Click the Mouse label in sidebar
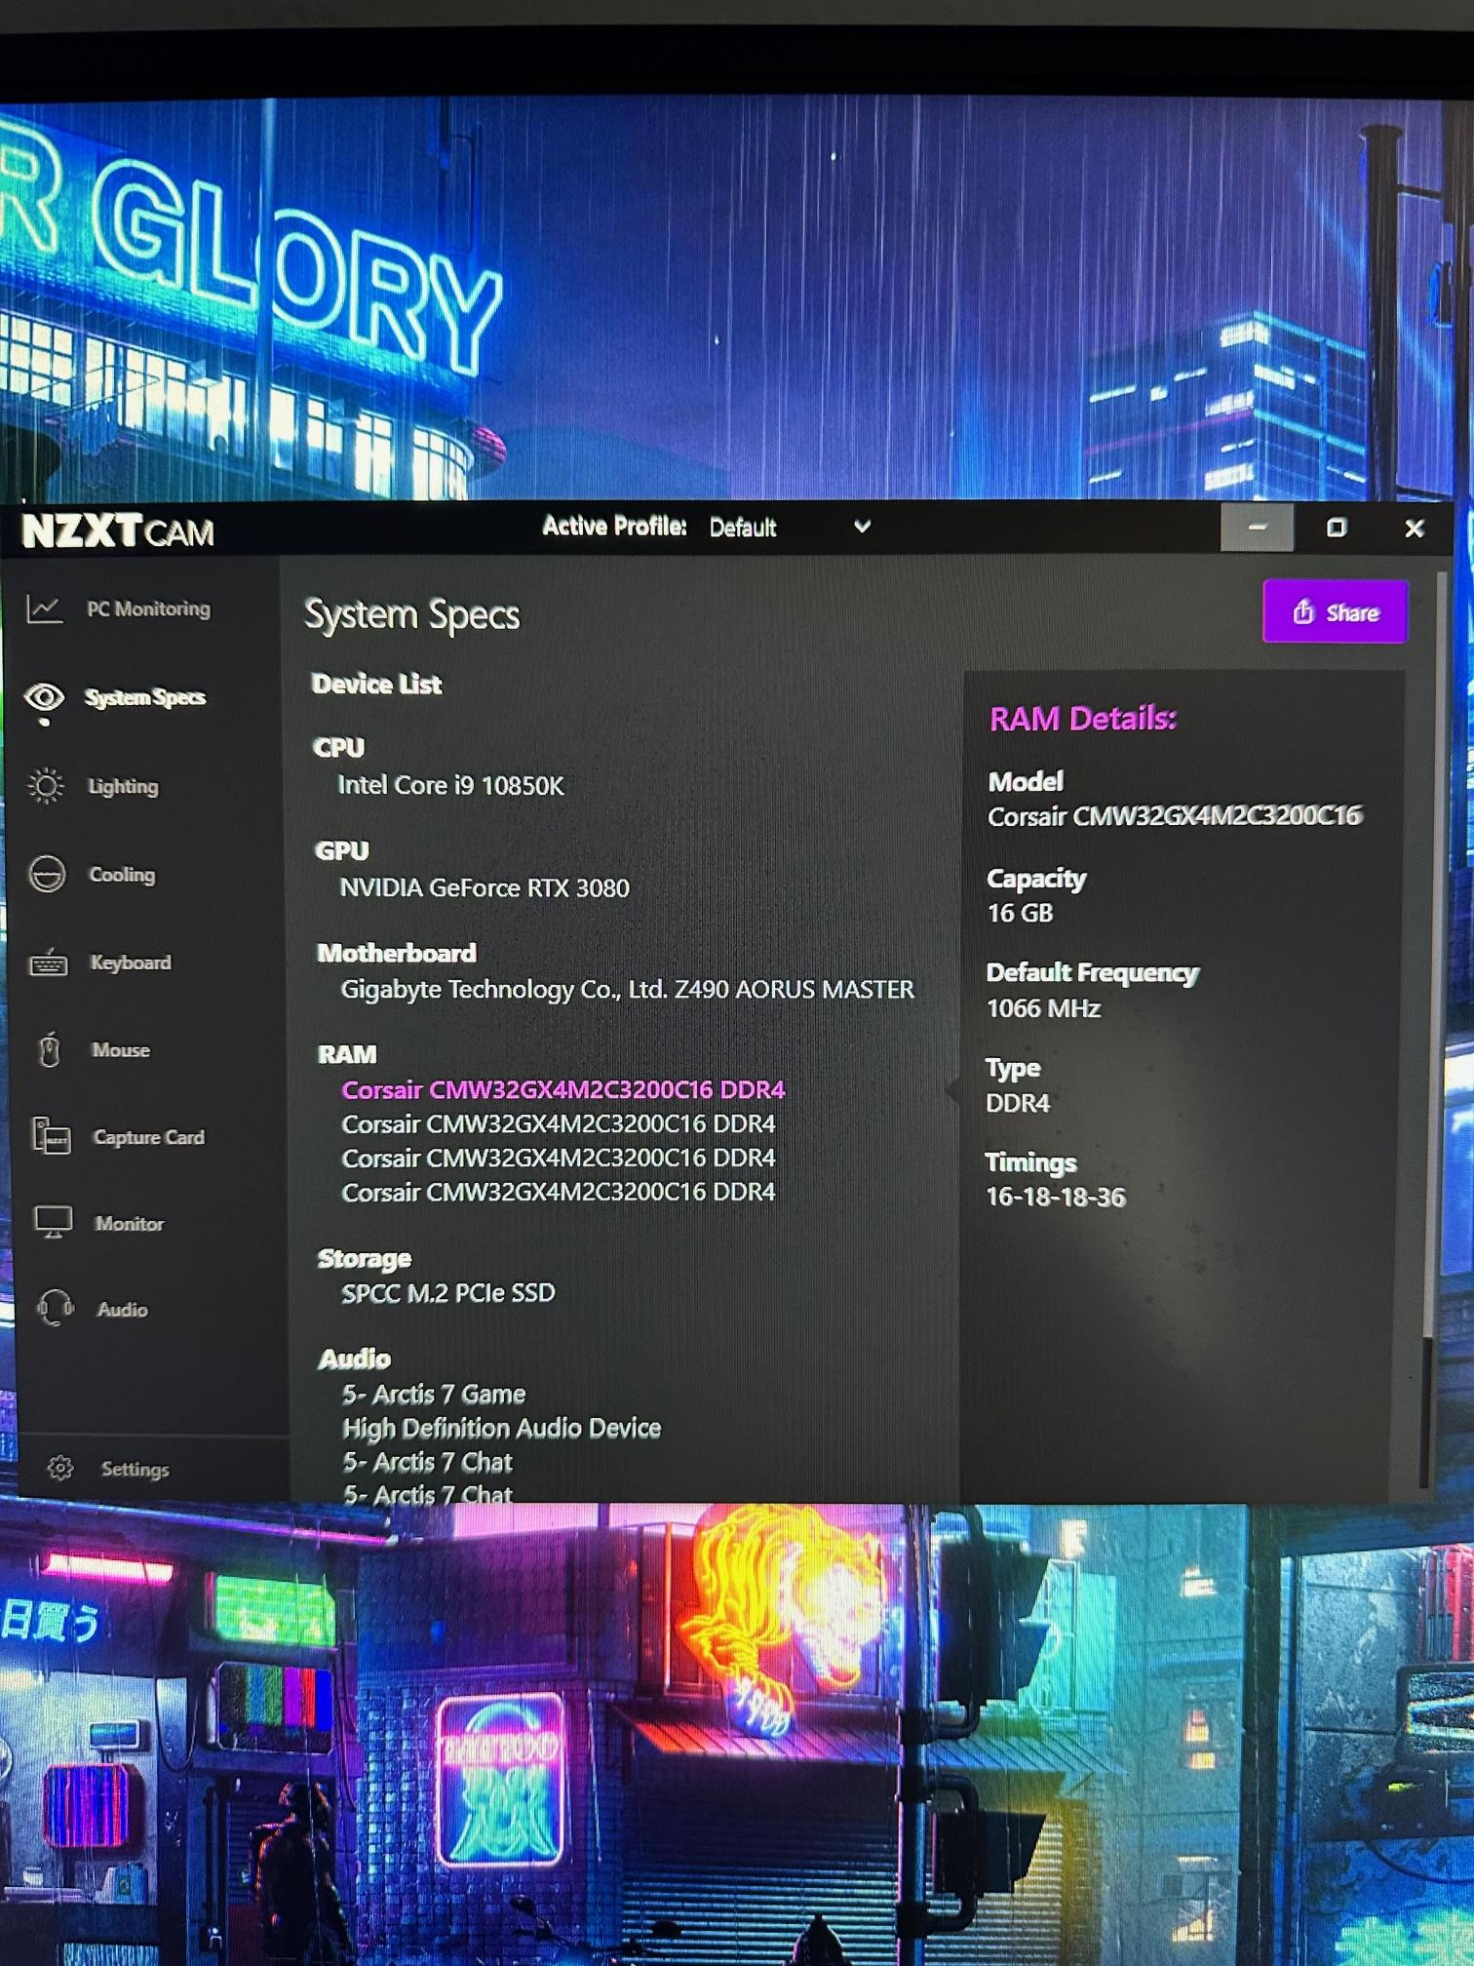Image resolution: width=1474 pixels, height=1966 pixels. 121,1050
